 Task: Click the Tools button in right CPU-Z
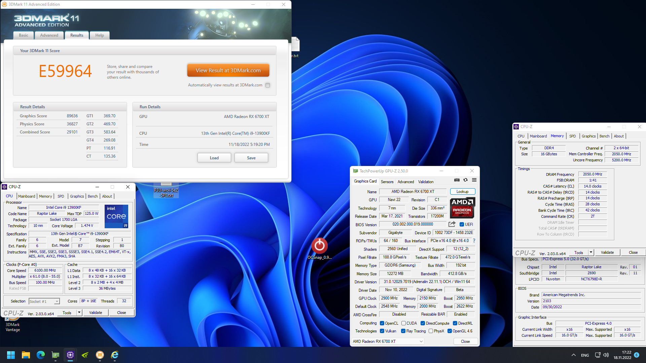pos(579,252)
